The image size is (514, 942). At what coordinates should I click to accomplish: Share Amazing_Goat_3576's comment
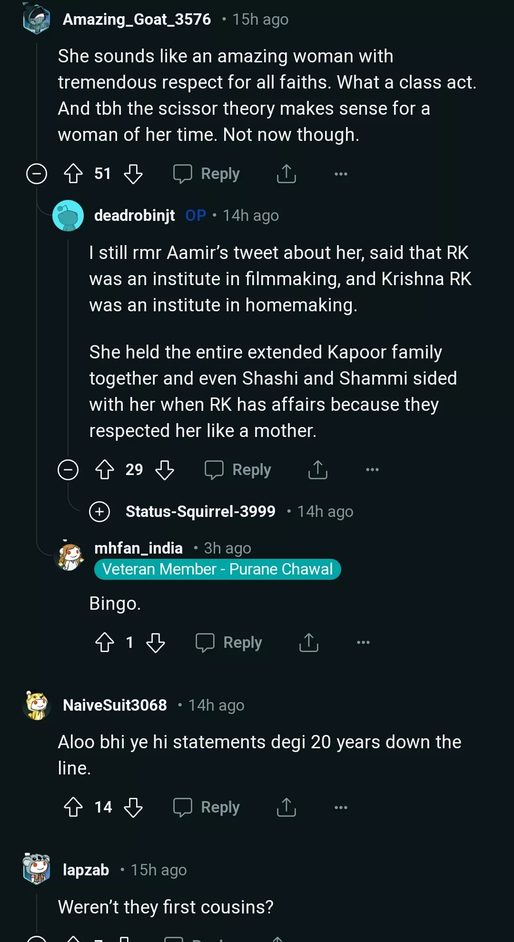tap(287, 174)
